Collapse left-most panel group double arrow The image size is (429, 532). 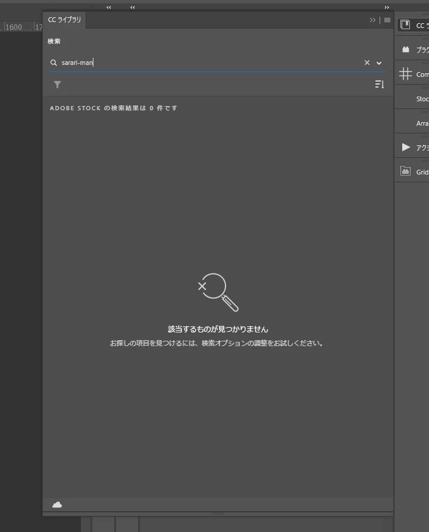coord(109,8)
